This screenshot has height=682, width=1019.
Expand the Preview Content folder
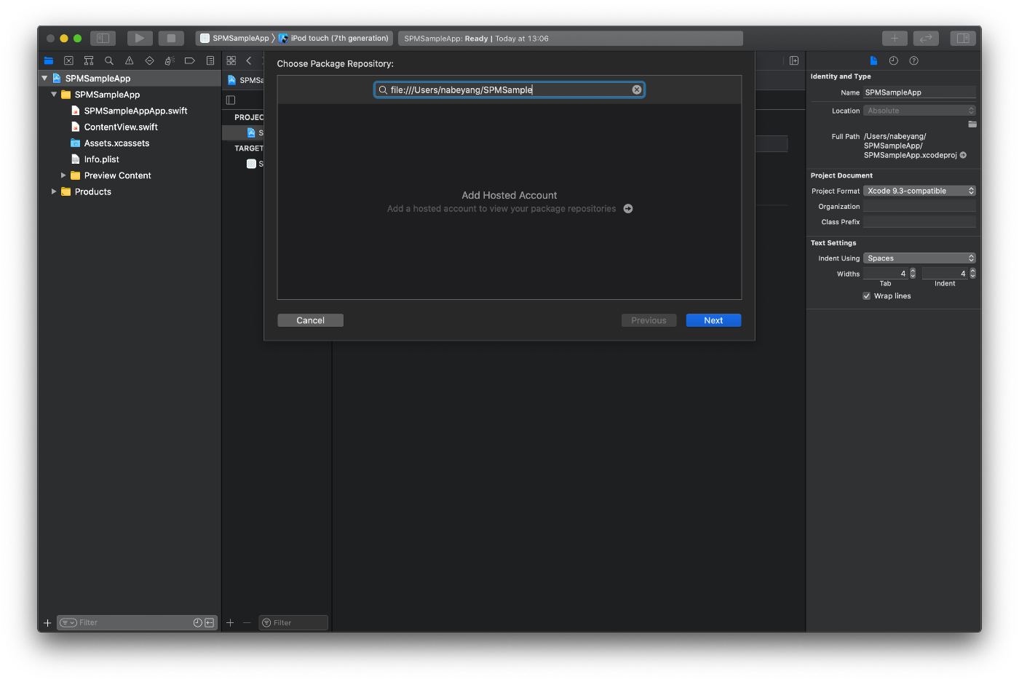click(x=63, y=175)
